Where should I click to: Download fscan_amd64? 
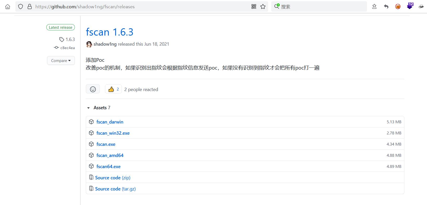(110, 155)
